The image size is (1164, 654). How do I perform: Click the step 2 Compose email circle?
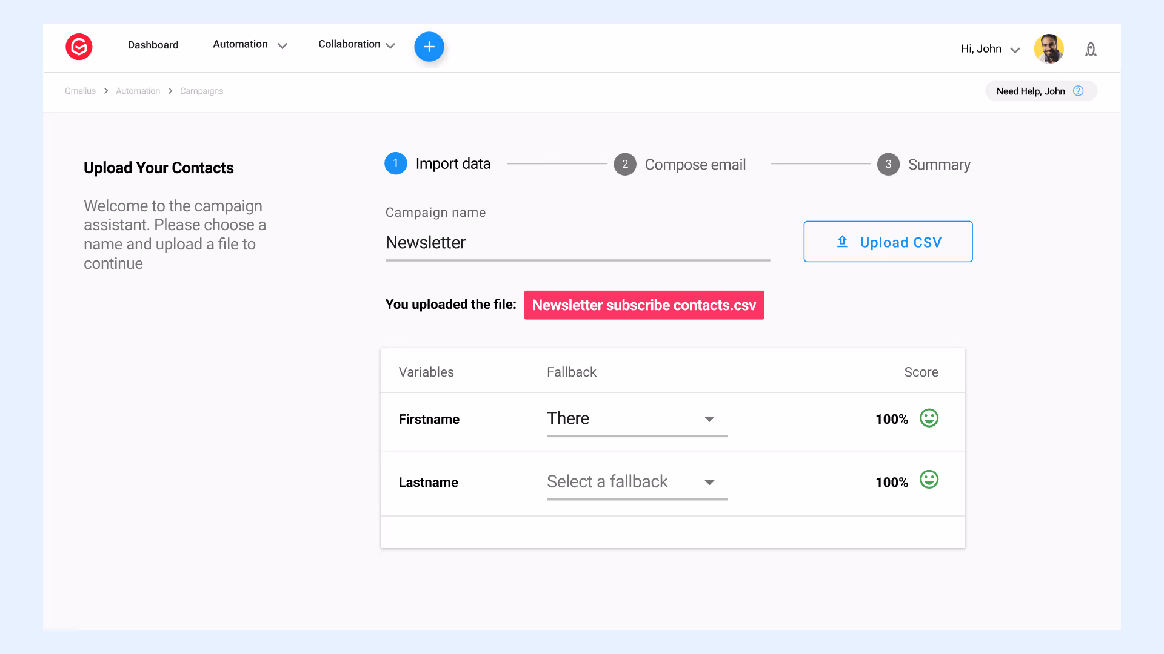[624, 164]
